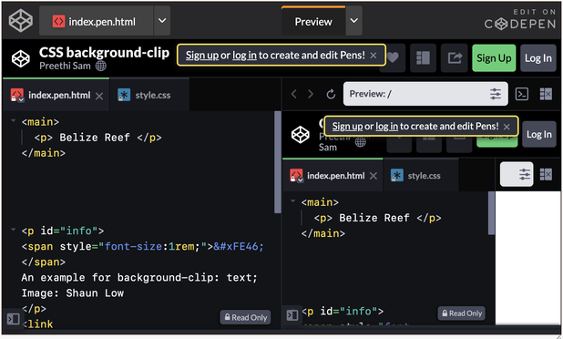Close nested preview panel with X icon
The height and width of the screenshot is (339, 563).
[x=546, y=175]
